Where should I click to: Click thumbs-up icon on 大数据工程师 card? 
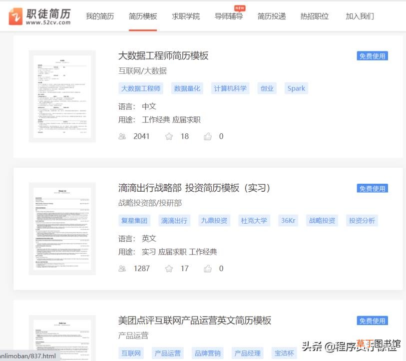point(208,136)
